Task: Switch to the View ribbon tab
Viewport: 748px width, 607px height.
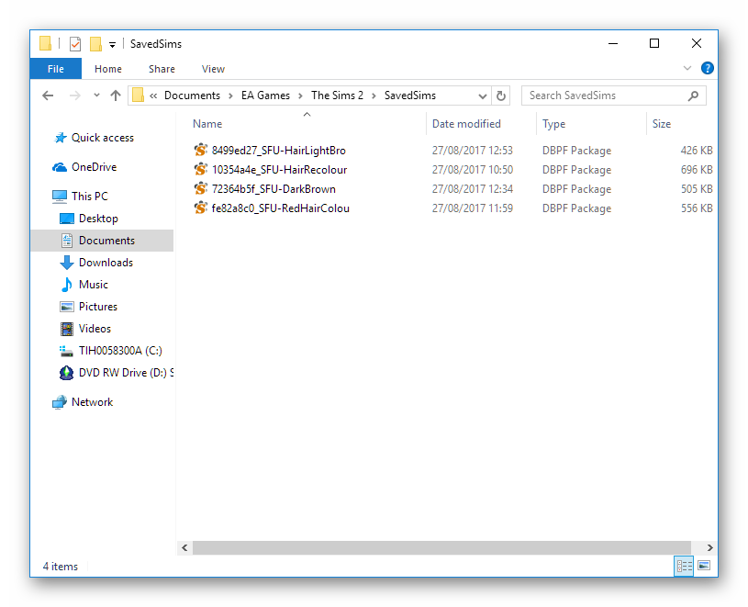Action: coord(213,69)
